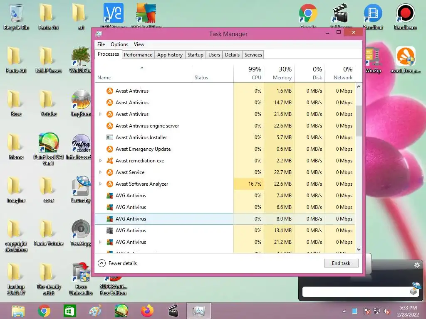This screenshot has height=319, width=426.
Task: Switch to the Services tab
Action: click(253, 55)
